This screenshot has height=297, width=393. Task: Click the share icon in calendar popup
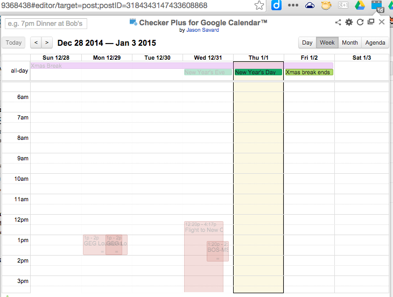tap(338, 22)
